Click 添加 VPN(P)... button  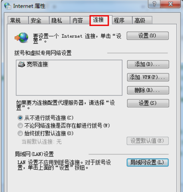coord(148,77)
